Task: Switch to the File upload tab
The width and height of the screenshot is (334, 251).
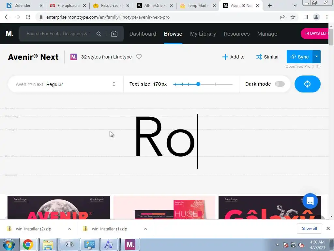Action: [68, 6]
